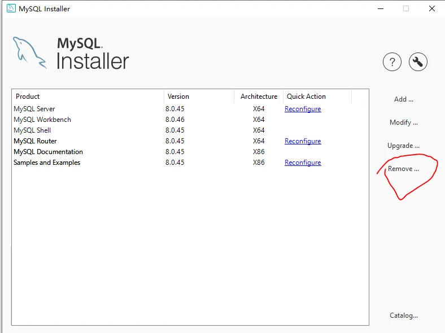Select the MySQL Server row
445x333 pixels.
click(190, 109)
